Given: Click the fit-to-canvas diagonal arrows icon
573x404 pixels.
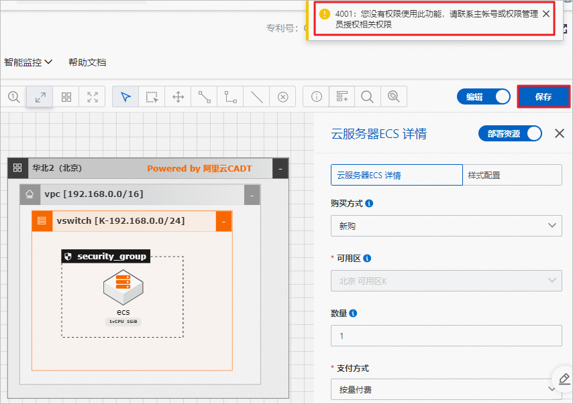Looking at the screenshot, I should click(x=40, y=96).
